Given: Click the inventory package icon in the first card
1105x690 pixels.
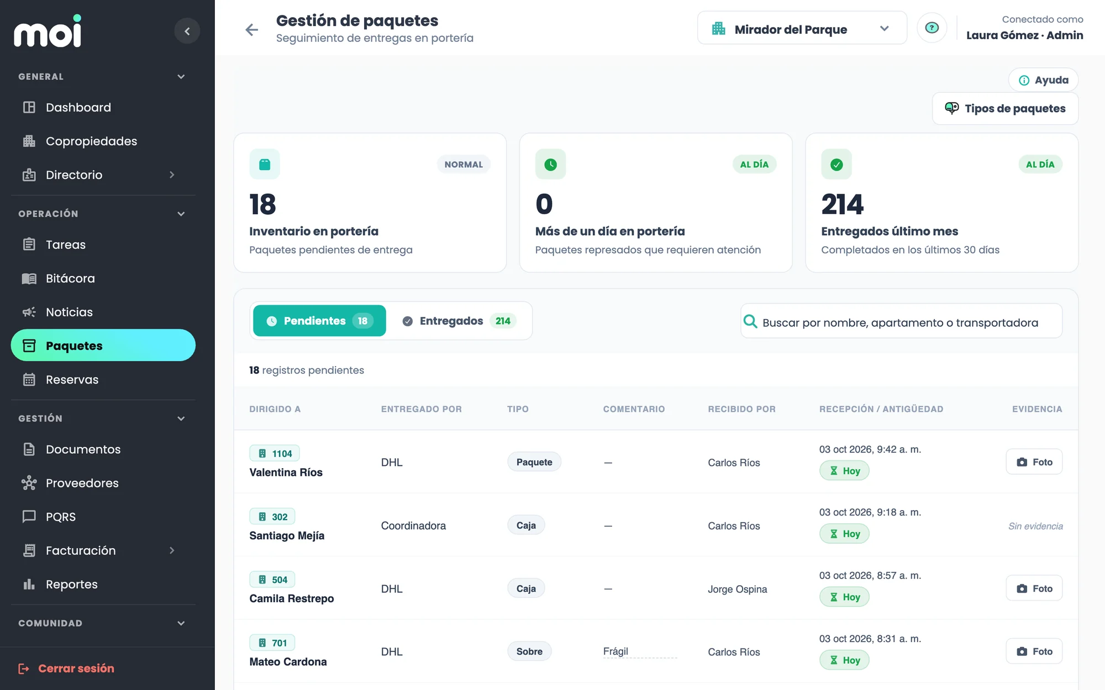Looking at the screenshot, I should (x=265, y=164).
